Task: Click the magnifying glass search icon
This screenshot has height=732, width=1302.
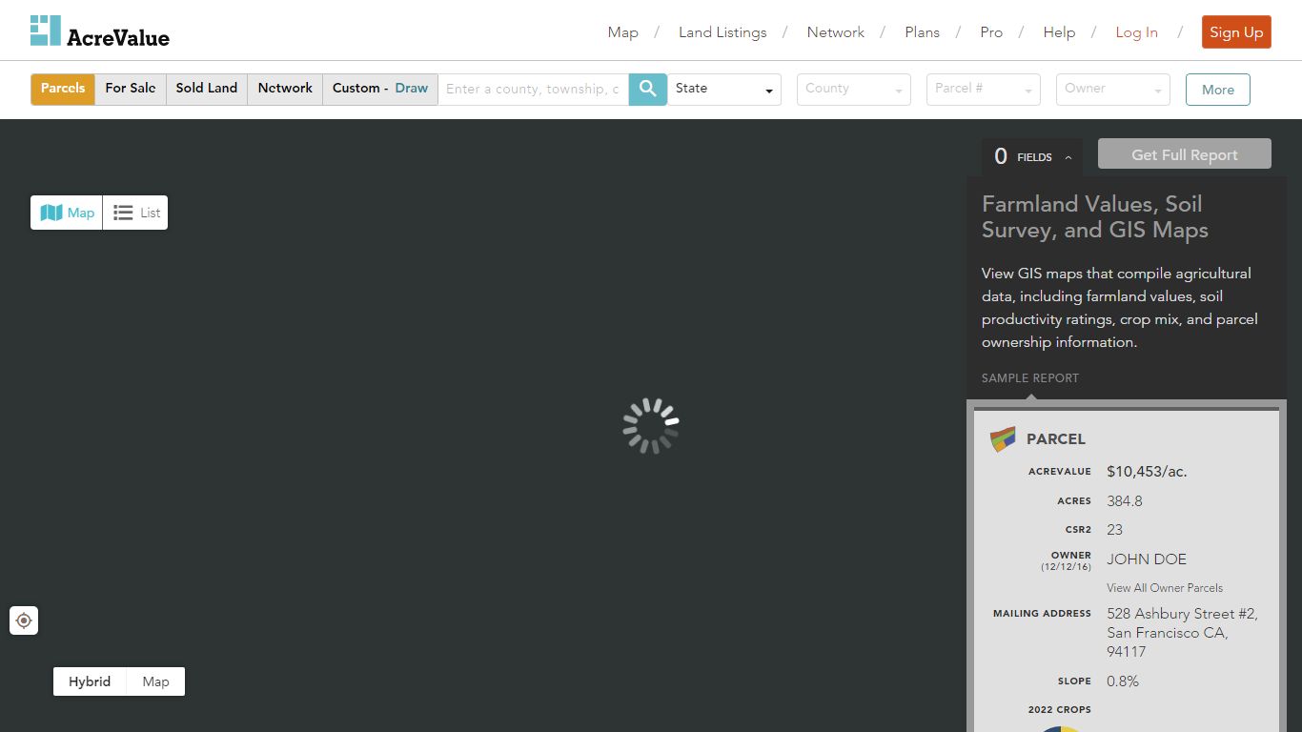Action: click(x=648, y=89)
